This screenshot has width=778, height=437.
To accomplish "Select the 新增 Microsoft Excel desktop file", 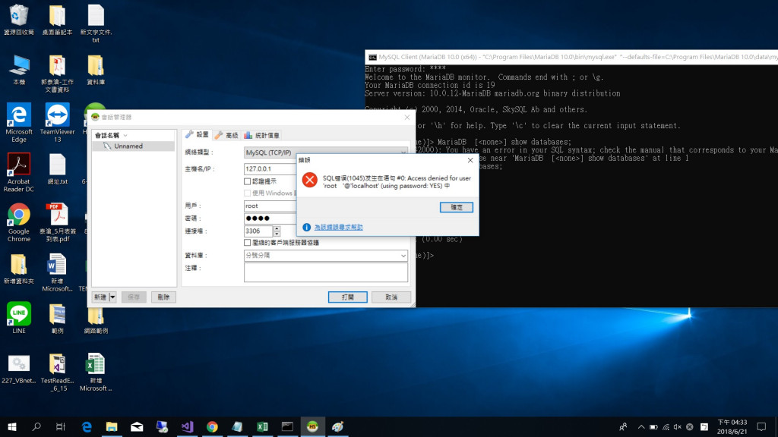I will (96, 372).
